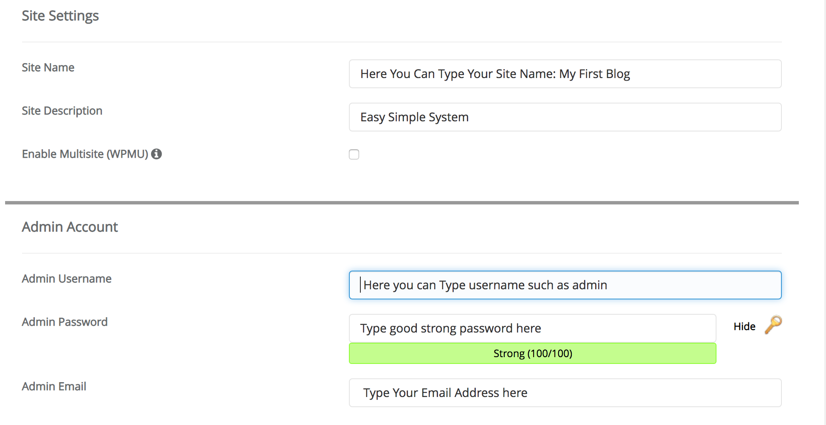Click the Admin Username label

point(67,279)
